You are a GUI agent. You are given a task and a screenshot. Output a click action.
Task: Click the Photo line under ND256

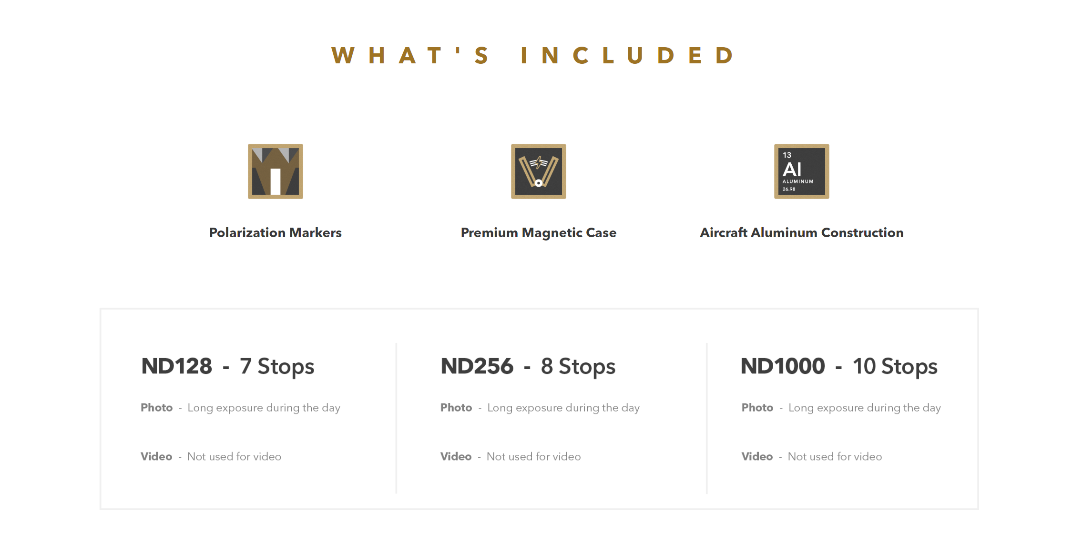pos(540,408)
